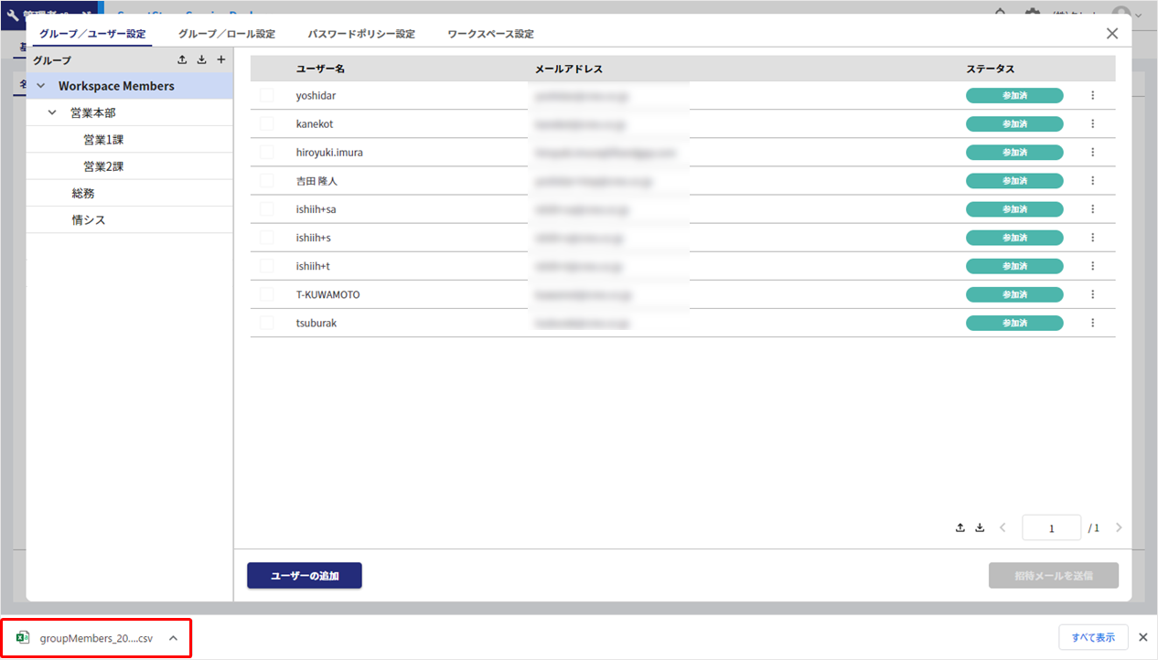The height and width of the screenshot is (660, 1158).
Task: Open the more options menu for 吉田 隆人
Action: pos(1092,181)
